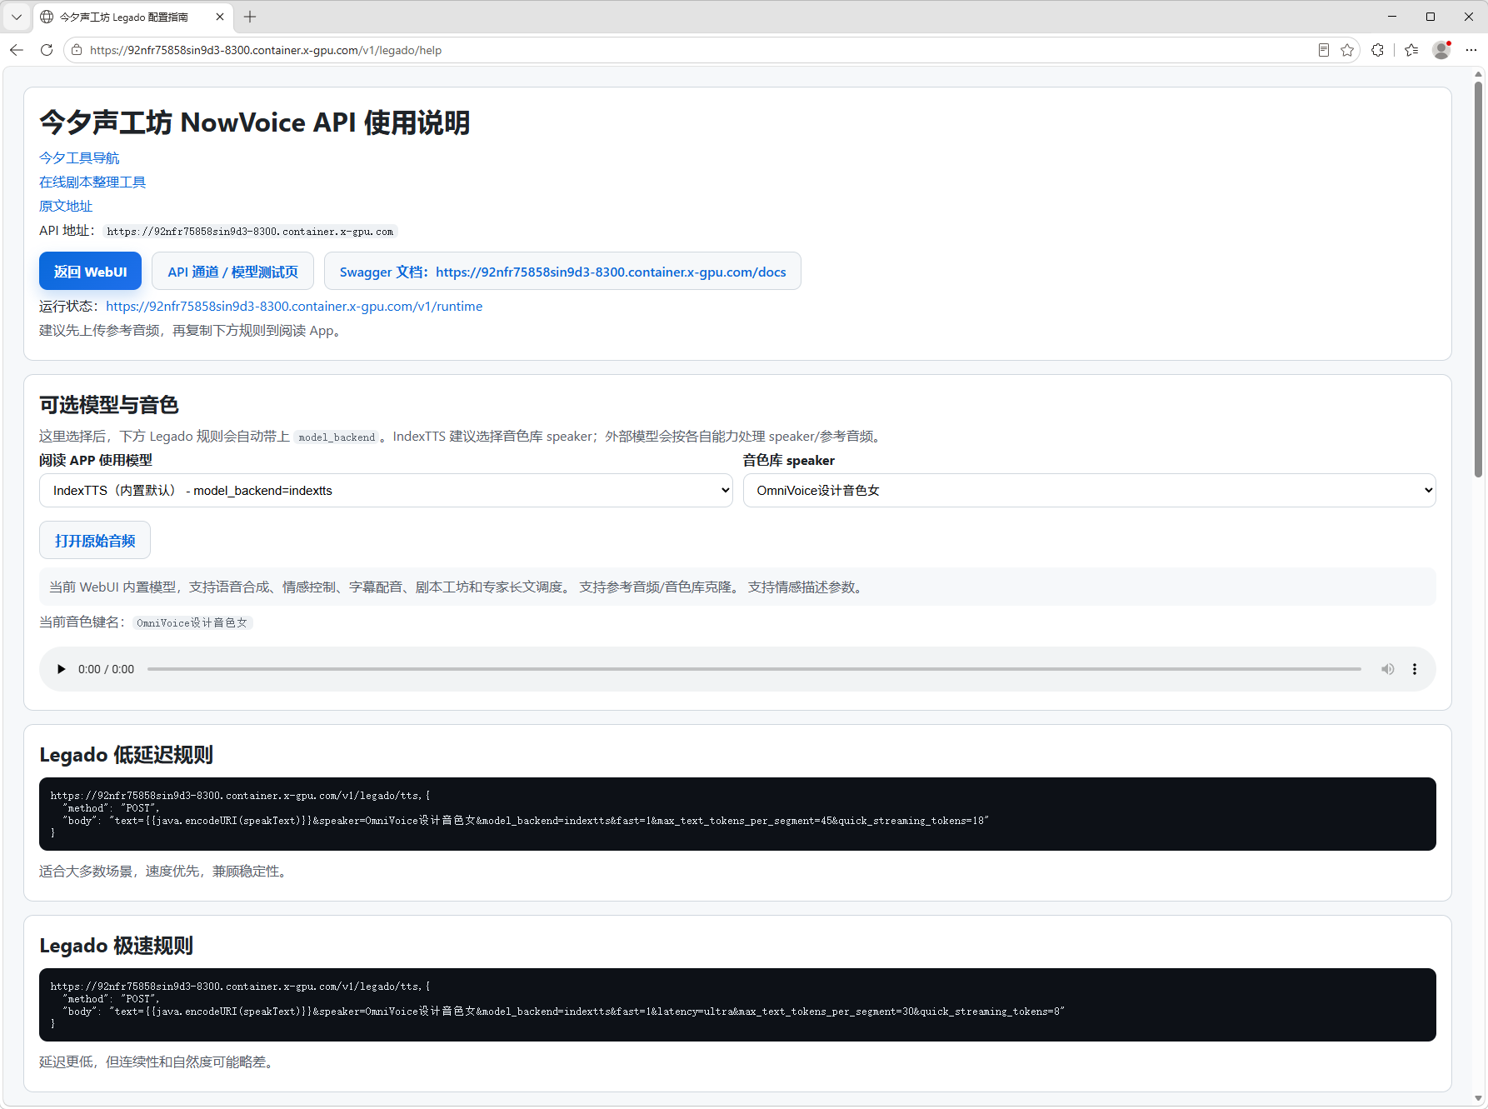Viewport: 1488px width, 1109px height.
Task: Seek on the audio progress bar
Action: [x=754, y=669]
